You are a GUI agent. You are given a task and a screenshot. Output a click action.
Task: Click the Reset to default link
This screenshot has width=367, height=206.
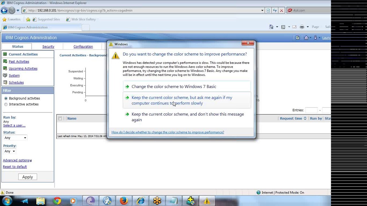click(x=15, y=167)
